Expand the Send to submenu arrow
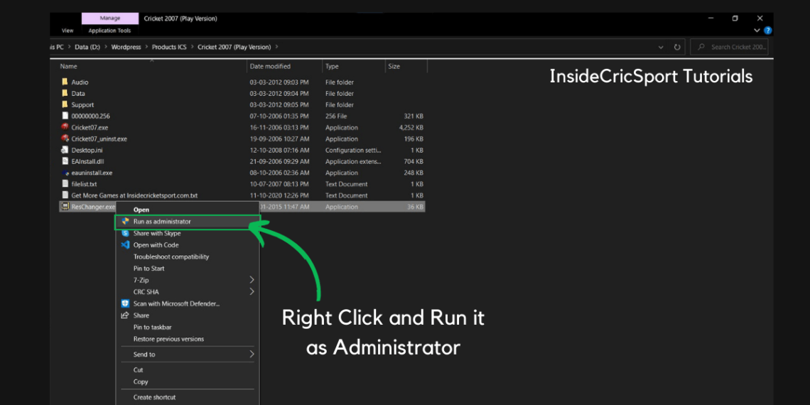 pos(252,355)
